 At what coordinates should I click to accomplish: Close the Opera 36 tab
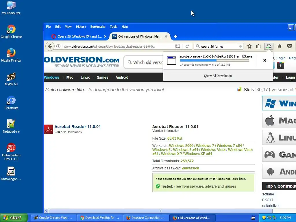105,36
